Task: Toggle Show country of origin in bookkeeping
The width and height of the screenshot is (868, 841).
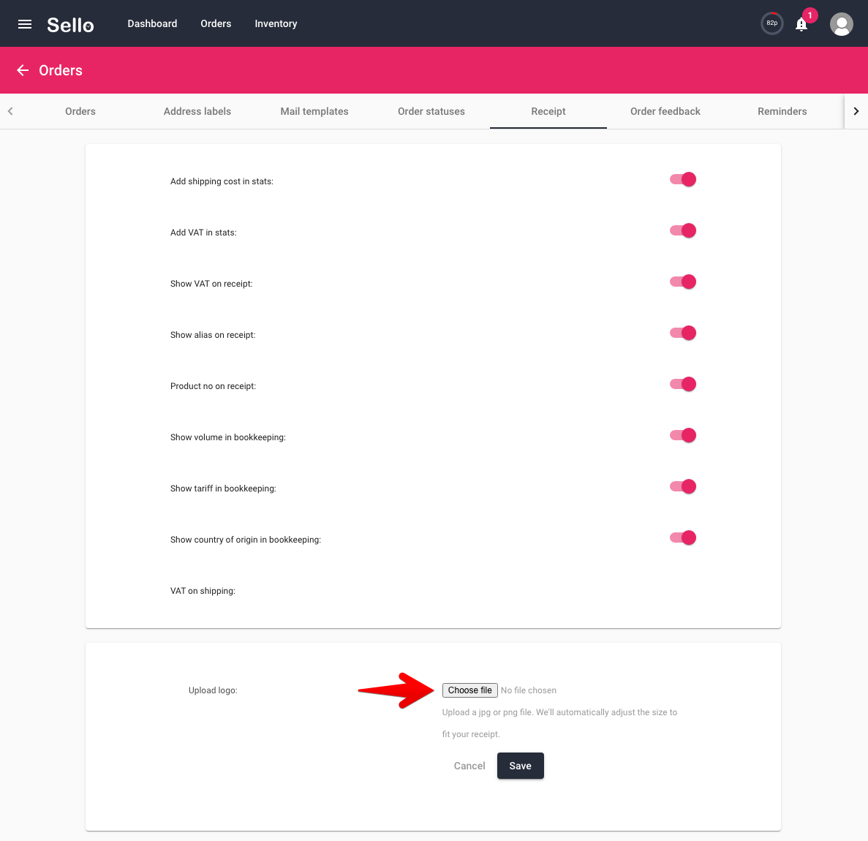Action: click(682, 538)
